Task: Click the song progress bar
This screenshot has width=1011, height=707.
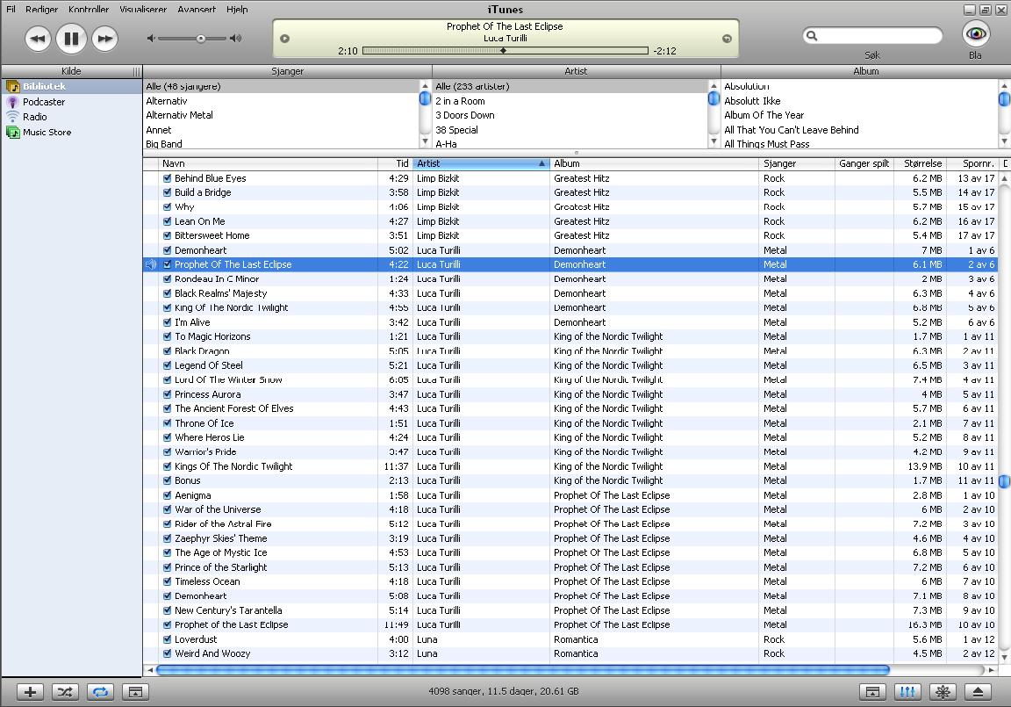Action: click(x=505, y=50)
